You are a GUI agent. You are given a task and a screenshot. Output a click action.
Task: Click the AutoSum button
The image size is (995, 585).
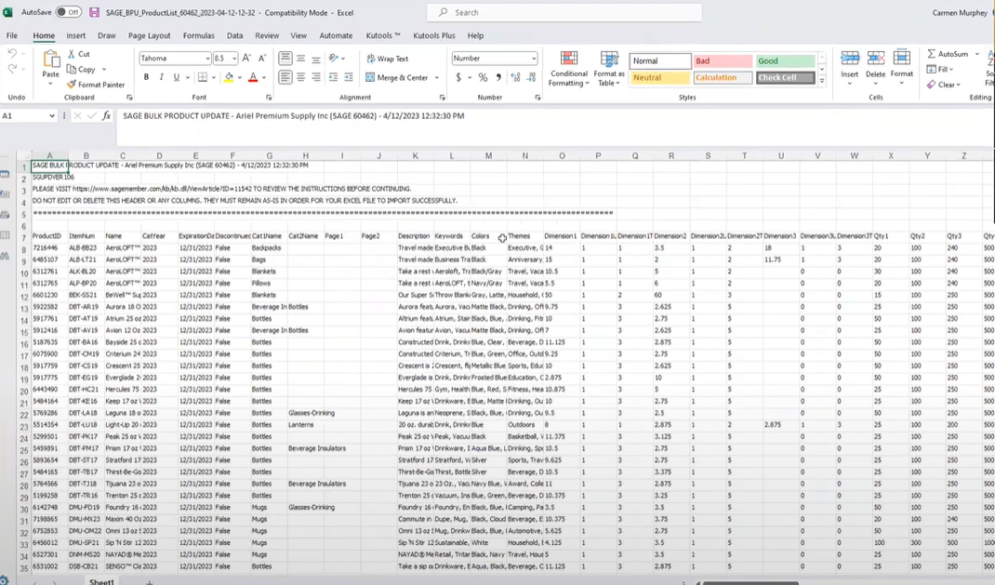click(947, 54)
